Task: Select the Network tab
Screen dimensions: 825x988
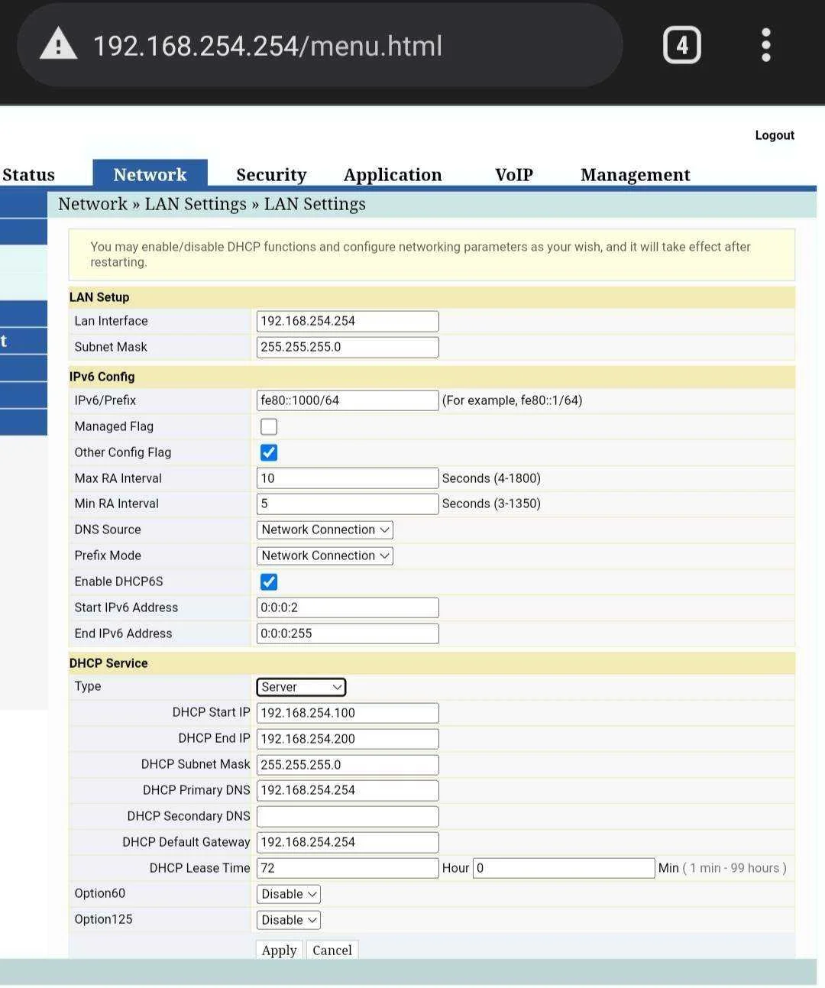Action: point(150,174)
